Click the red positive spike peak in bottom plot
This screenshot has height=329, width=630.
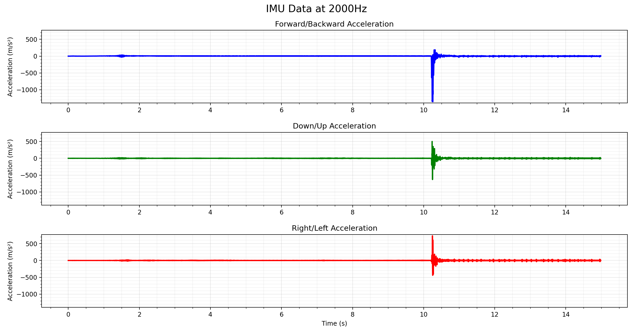[x=432, y=236]
